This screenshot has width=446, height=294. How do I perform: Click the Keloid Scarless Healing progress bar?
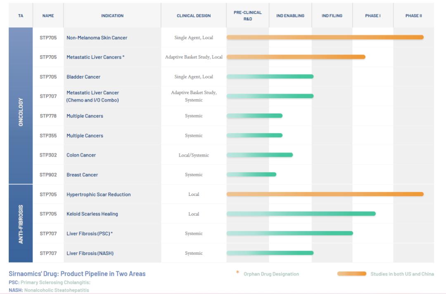(301, 214)
